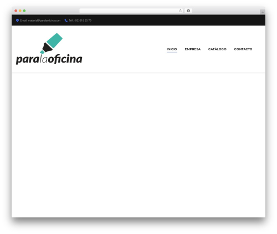Screen dimensions: 277x234
Task: Click the paralaoficina logo
Action: 49,49
